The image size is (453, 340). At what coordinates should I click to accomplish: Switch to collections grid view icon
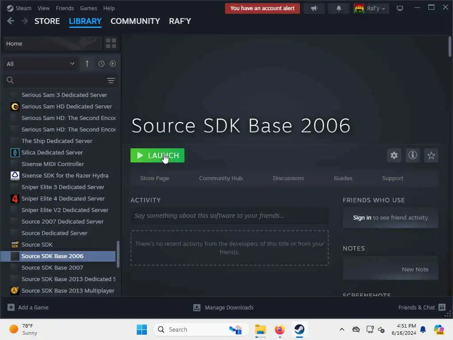click(111, 43)
